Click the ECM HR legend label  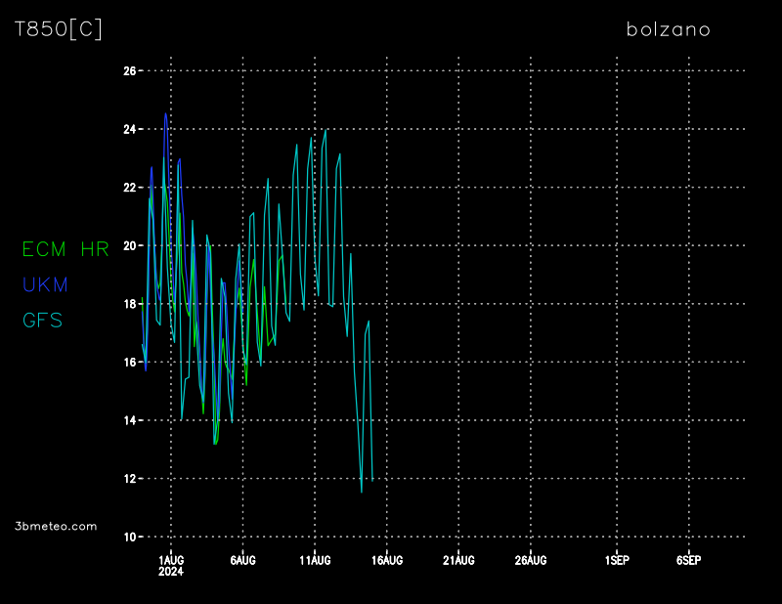[x=65, y=249]
